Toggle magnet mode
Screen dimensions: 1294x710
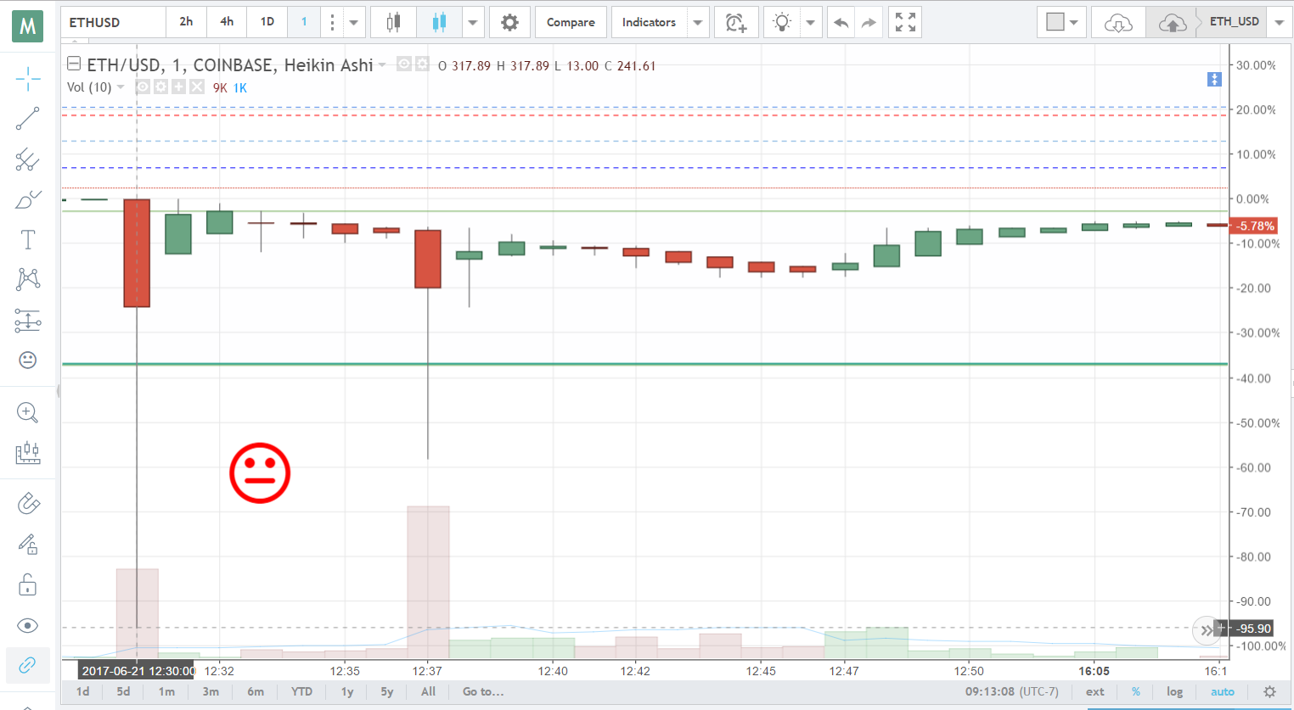tap(28, 503)
